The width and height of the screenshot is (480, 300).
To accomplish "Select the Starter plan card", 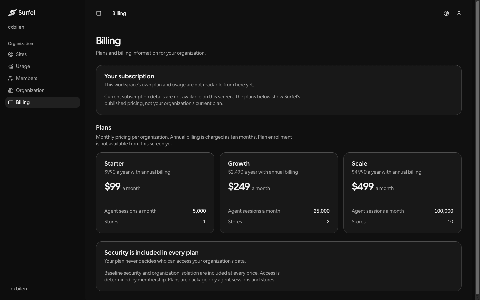I will point(155,193).
